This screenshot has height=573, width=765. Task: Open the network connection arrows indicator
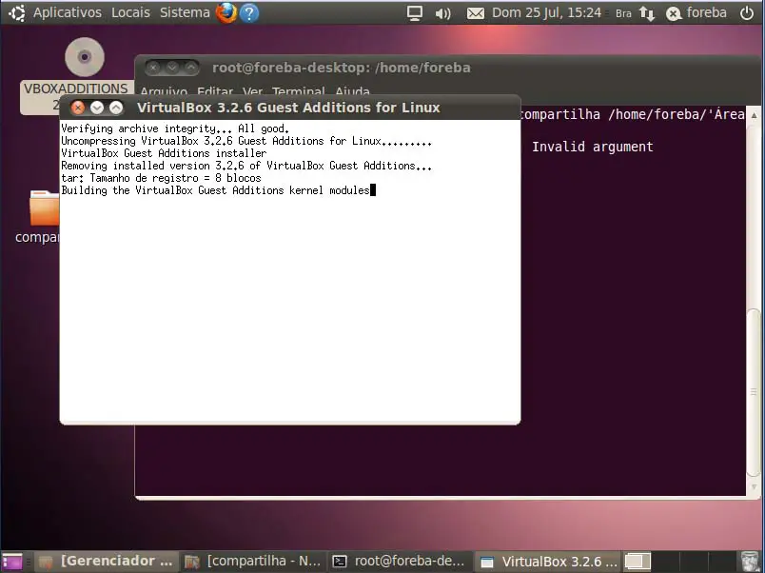tap(647, 13)
